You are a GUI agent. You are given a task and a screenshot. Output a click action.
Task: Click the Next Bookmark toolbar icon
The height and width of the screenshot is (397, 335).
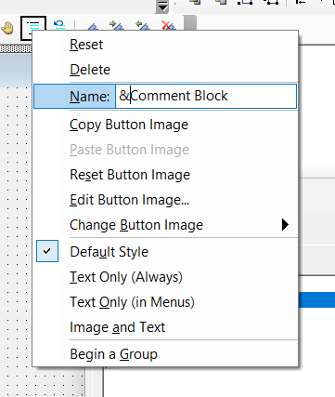[x=117, y=25]
